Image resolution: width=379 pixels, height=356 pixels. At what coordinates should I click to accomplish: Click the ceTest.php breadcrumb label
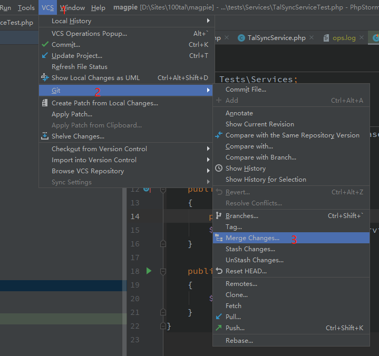tap(16, 23)
